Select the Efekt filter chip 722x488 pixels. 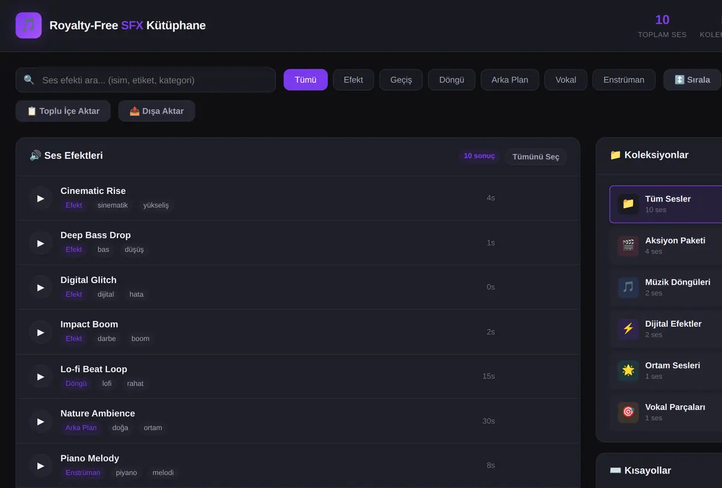(x=353, y=80)
